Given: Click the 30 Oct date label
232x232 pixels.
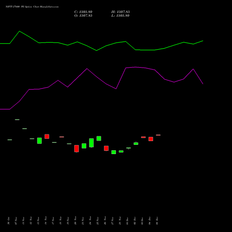Looking at the screenshot, I should (8, 221).
